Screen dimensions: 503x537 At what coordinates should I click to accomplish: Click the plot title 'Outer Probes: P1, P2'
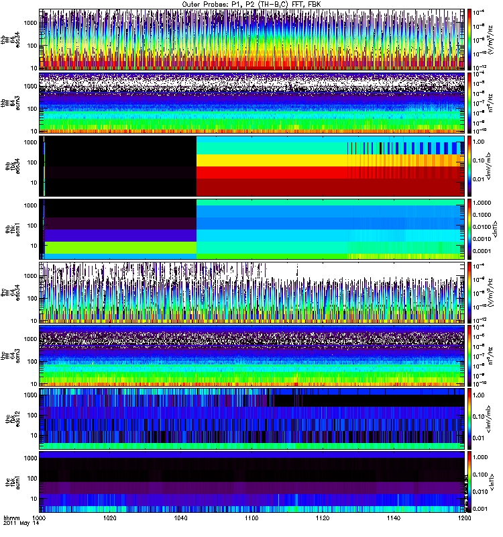pyautogui.click(x=251, y=4)
